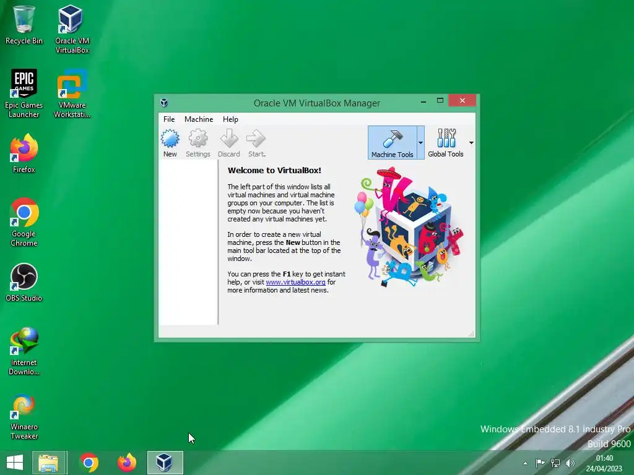Expand the Machine Tools dropdown arrow
This screenshot has width=634, height=475.
coord(420,143)
